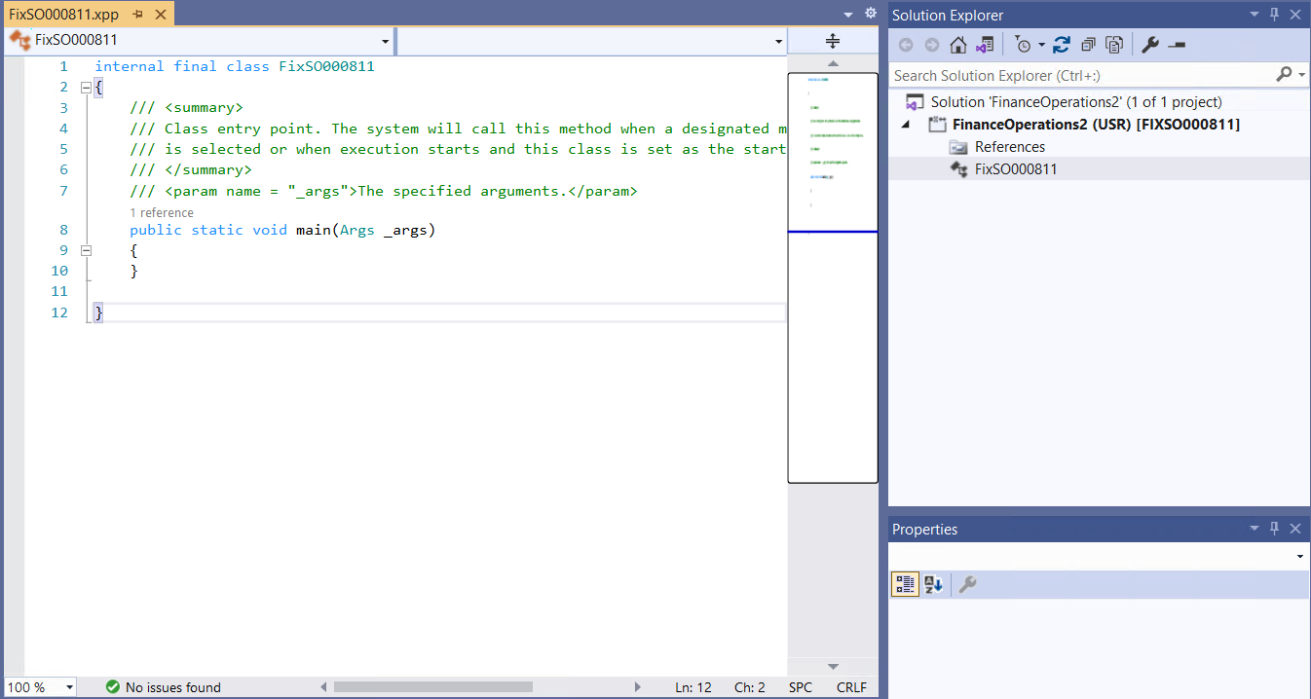This screenshot has width=1311, height=699.
Task: Go Back in Solution Explorer toolbar
Action: click(x=906, y=45)
